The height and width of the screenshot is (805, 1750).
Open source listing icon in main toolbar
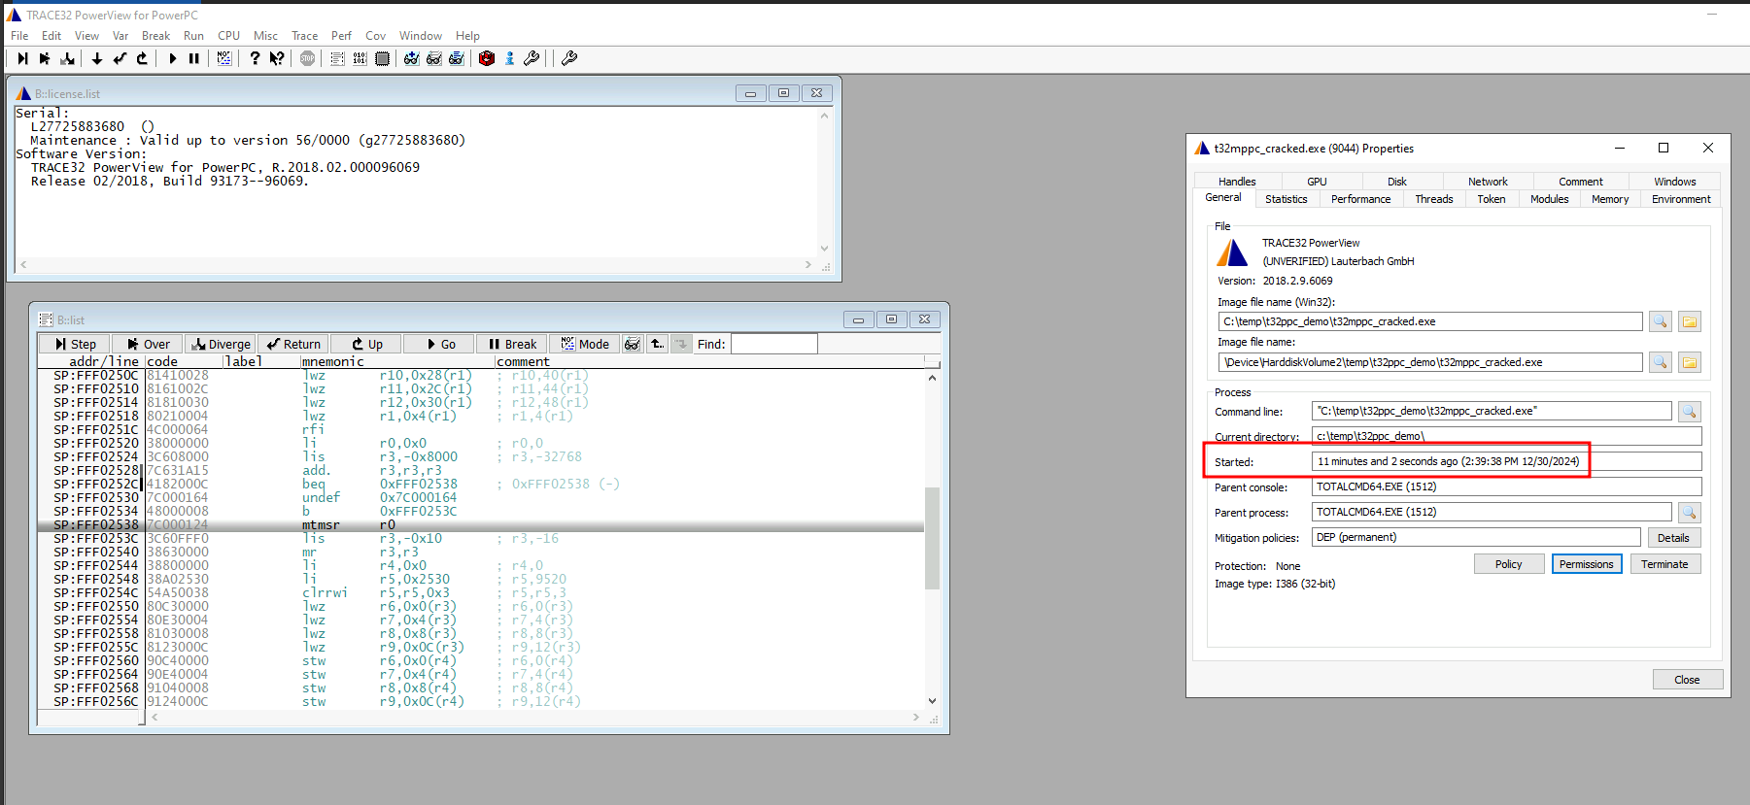(x=337, y=58)
